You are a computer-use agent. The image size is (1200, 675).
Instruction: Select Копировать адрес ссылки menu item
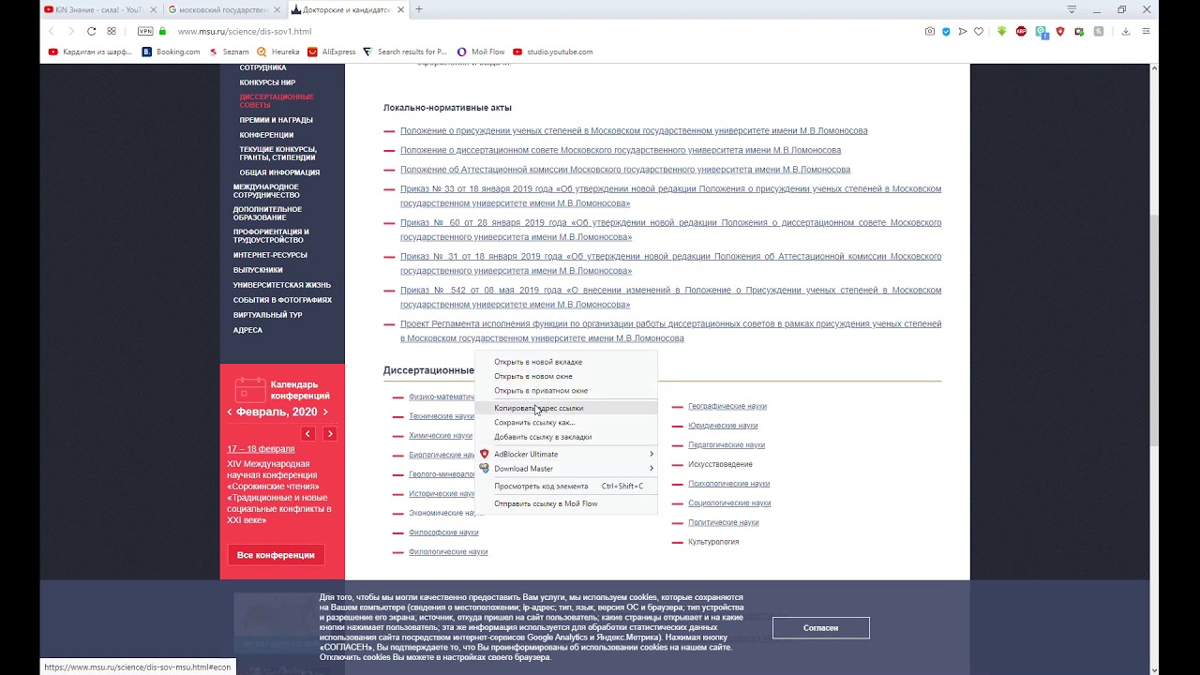[x=566, y=408]
